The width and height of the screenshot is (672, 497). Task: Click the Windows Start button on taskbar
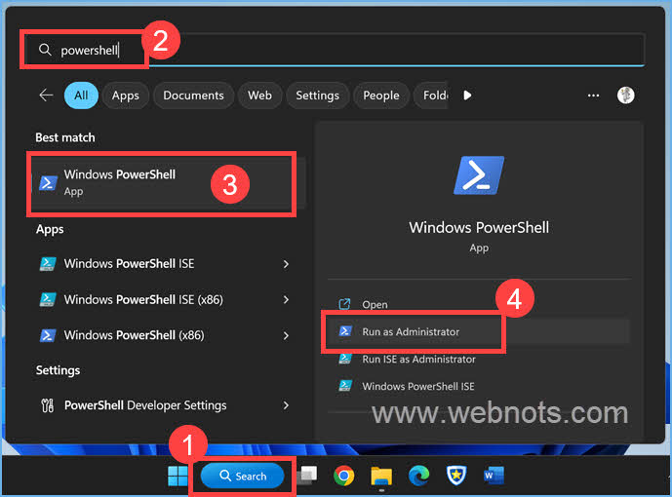[x=178, y=476]
